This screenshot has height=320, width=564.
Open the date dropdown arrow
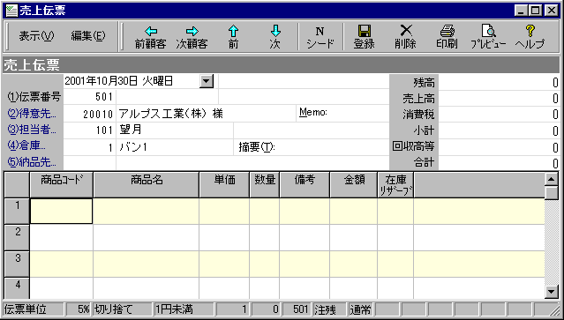click(x=207, y=81)
